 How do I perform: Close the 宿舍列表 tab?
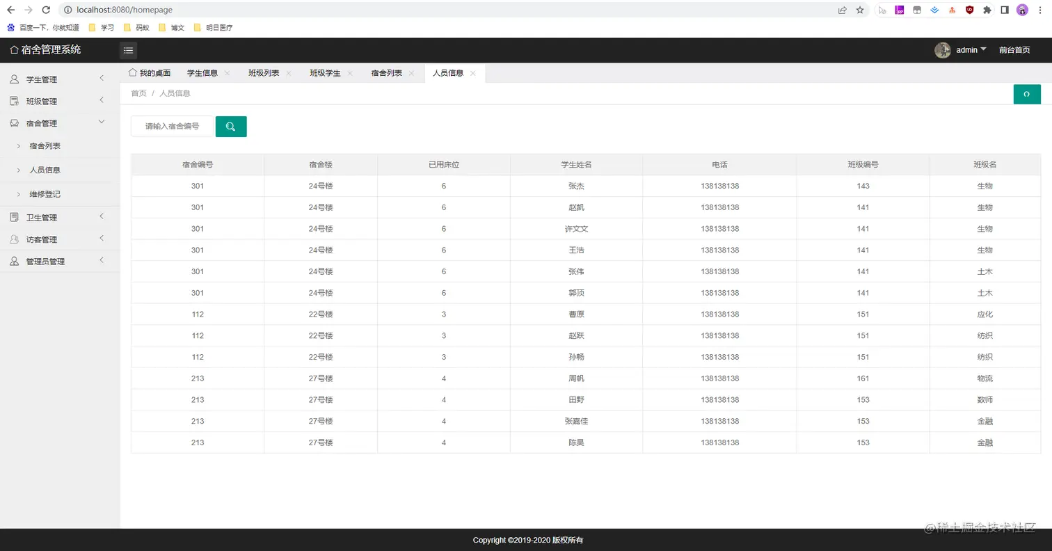[x=411, y=73]
